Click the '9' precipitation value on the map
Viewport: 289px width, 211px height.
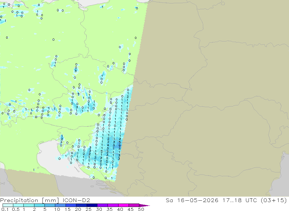[x=119, y=146]
